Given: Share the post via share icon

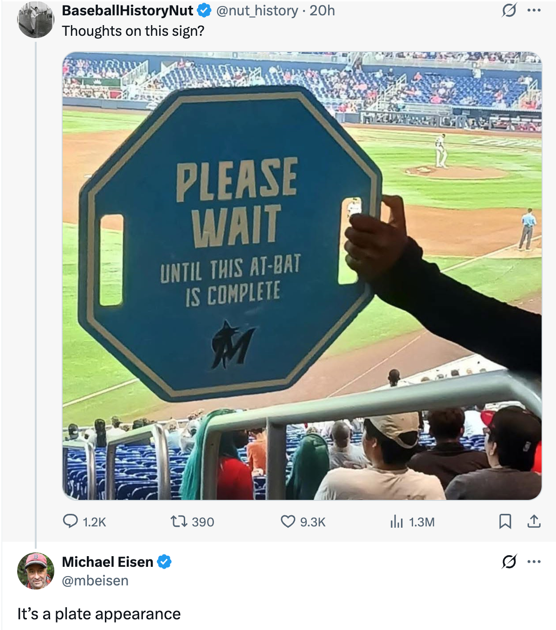Looking at the screenshot, I should (534, 521).
